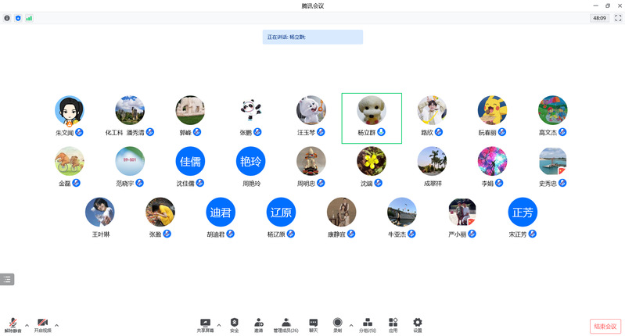625x336 pixels.
Task: Start recording (录制)
Action: click(338, 325)
